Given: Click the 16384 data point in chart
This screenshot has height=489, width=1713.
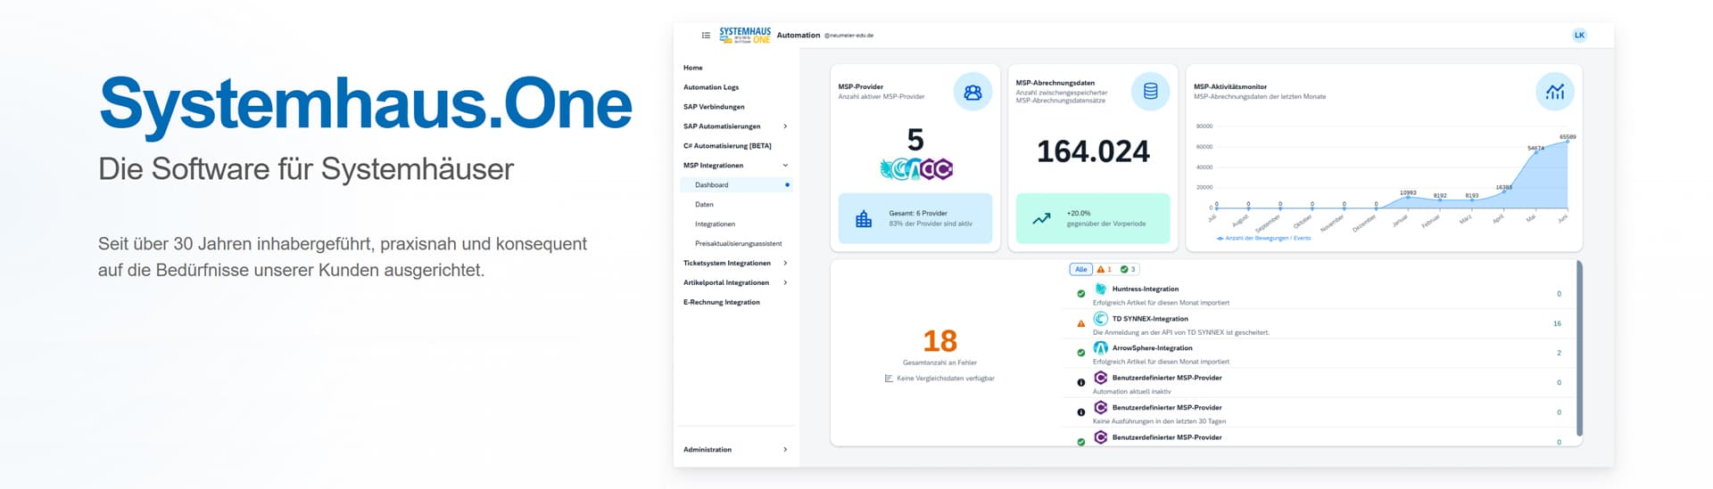Looking at the screenshot, I should coord(1503,192).
